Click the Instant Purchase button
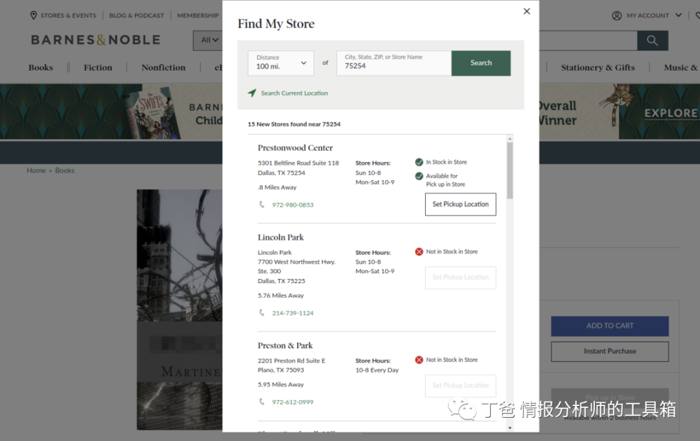 (610, 352)
